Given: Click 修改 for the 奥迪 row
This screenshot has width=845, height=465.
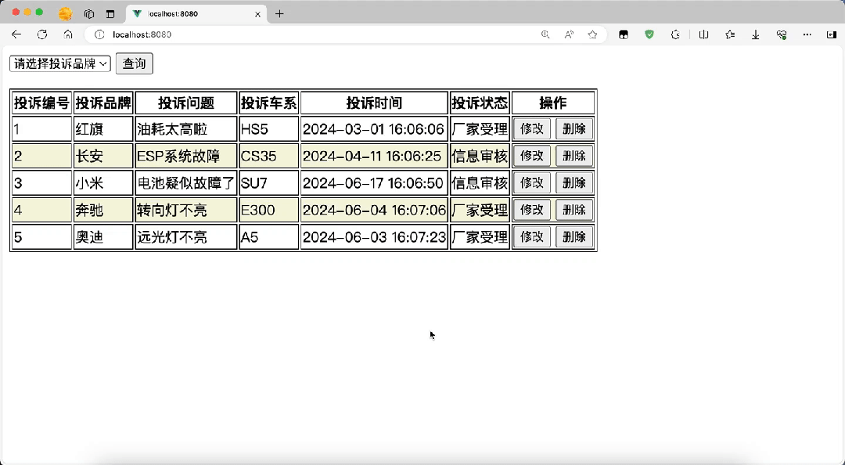Looking at the screenshot, I should click(x=532, y=237).
